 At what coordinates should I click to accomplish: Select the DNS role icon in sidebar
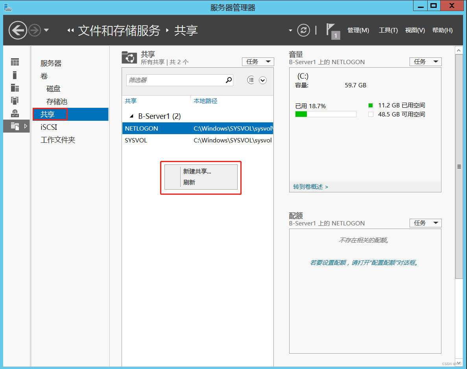15,113
